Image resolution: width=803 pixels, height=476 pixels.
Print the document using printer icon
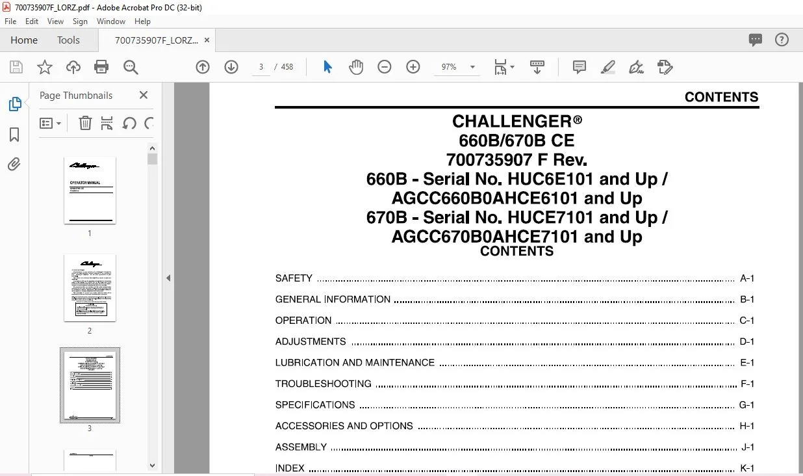(101, 67)
